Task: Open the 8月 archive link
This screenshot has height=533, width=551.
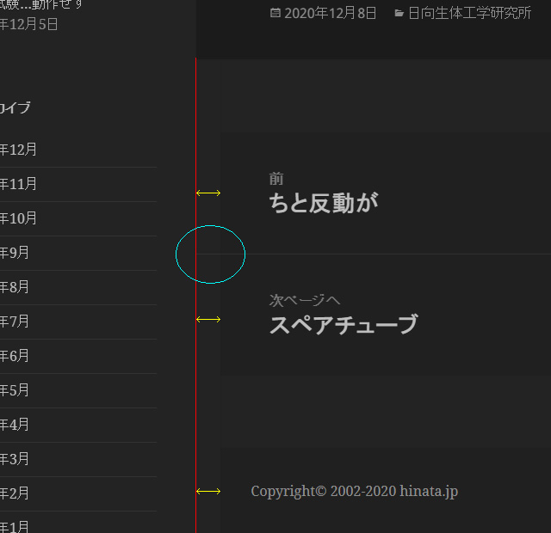Action: point(15,287)
